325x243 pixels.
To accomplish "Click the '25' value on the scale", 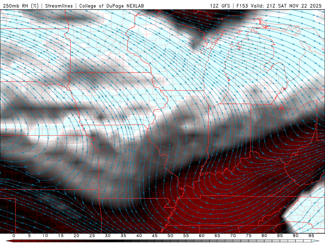I will [92, 236].
